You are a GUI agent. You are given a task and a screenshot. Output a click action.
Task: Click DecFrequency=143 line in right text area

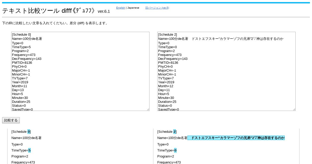[x=173, y=59]
